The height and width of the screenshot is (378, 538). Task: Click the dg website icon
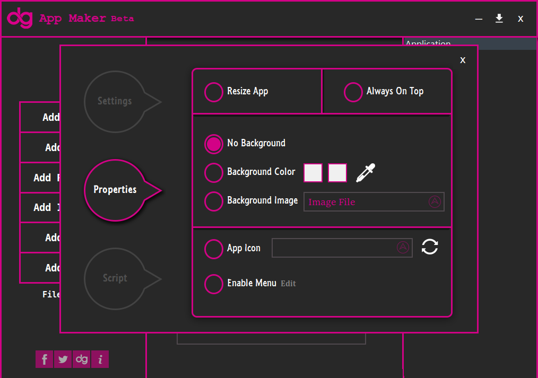coord(82,359)
